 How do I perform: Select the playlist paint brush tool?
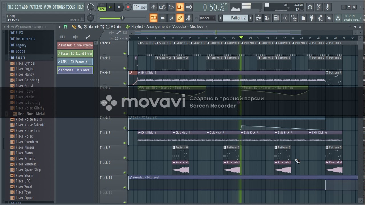tap(80, 27)
